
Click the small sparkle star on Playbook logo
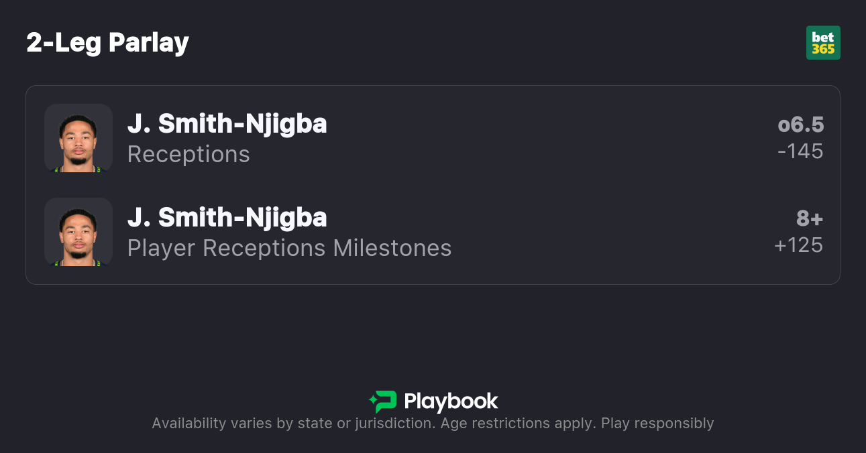pyautogui.click(x=372, y=401)
